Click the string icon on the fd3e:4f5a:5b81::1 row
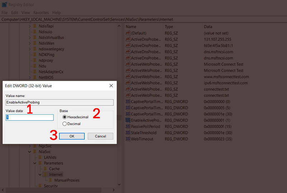Screen dimensions: 287x193 pyautogui.click(x=128, y=45)
